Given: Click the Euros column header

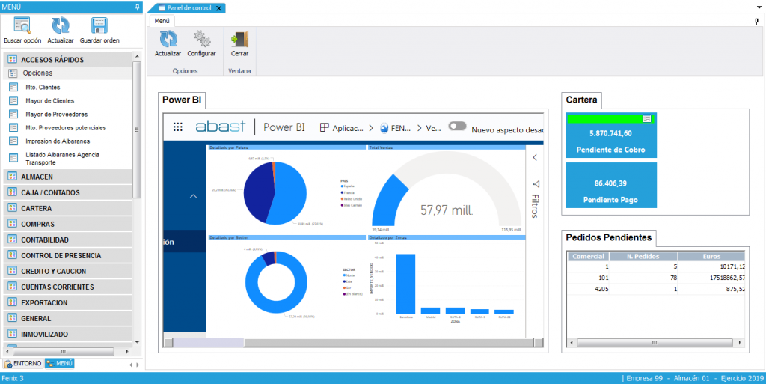Looking at the screenshot, I should tap(711, 255).
